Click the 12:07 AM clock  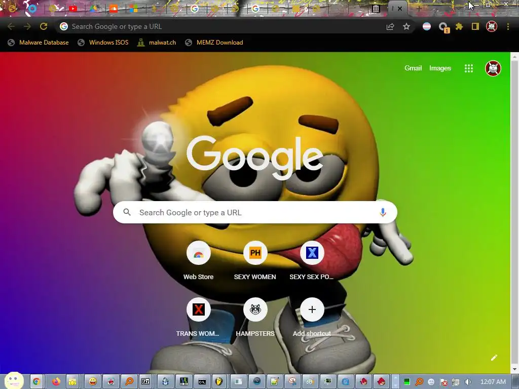point(493,382)
